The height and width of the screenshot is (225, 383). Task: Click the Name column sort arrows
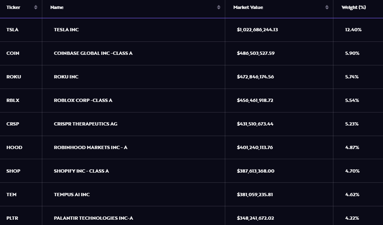[219, 7]
